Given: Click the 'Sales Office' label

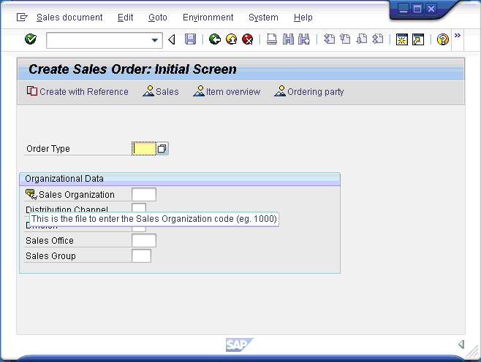Looking at the screenshot, I should (x=50, y=241).
